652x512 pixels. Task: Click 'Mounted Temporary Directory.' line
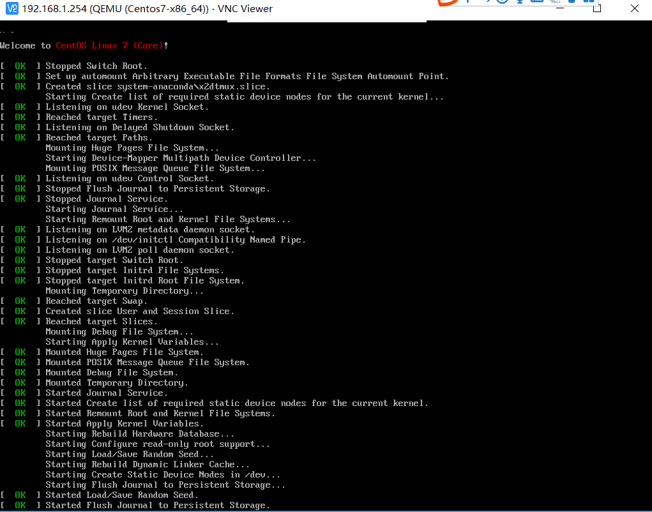coord(117,383)
